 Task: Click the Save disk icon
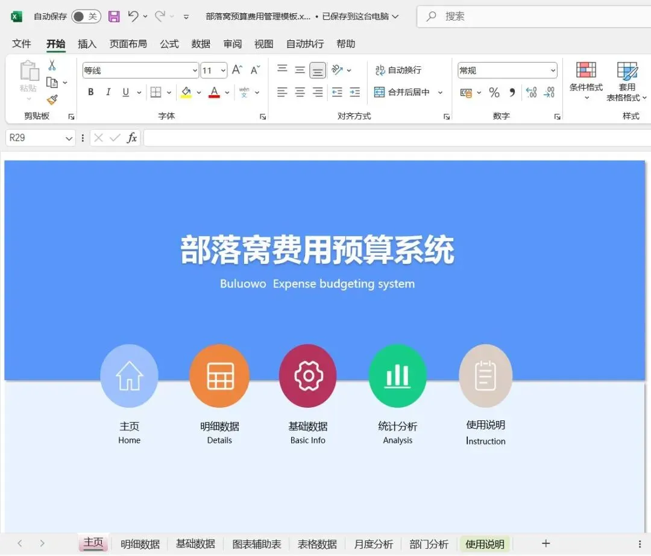point(114,17)
